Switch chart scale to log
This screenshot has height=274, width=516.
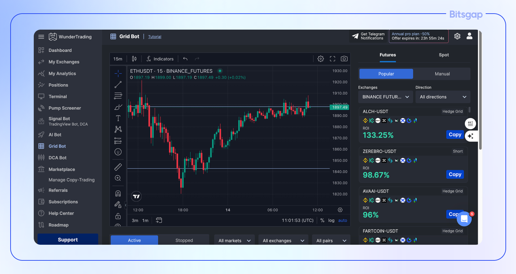pos(331,220)
